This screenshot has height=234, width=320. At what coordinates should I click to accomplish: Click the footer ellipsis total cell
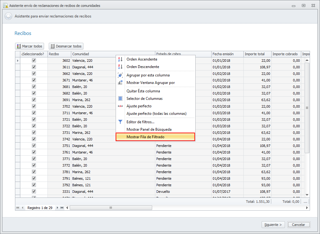[305, 202]
